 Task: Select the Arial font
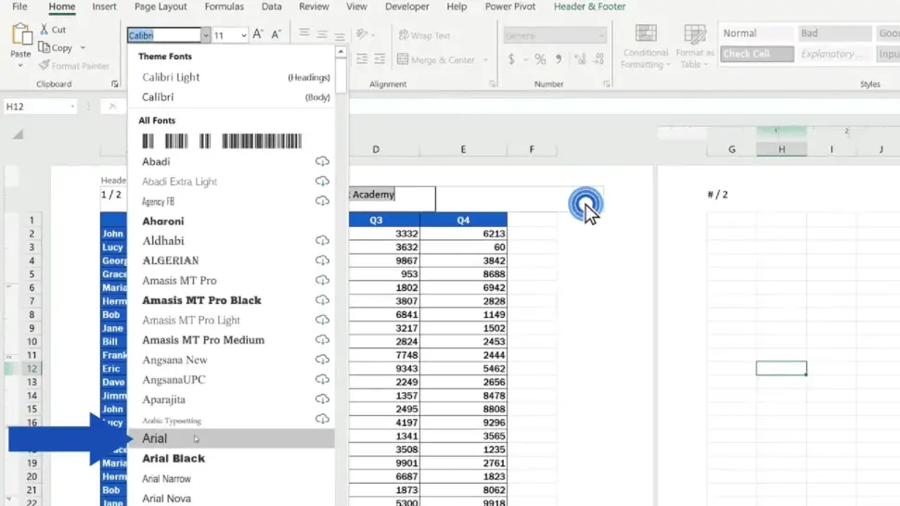click(231, 438)
